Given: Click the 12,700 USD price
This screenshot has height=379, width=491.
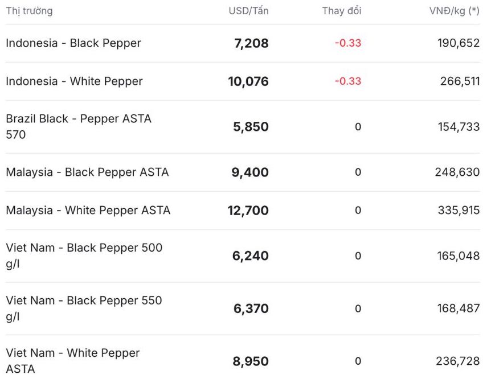Looking at the screenshot, I should tap(248, 211).
